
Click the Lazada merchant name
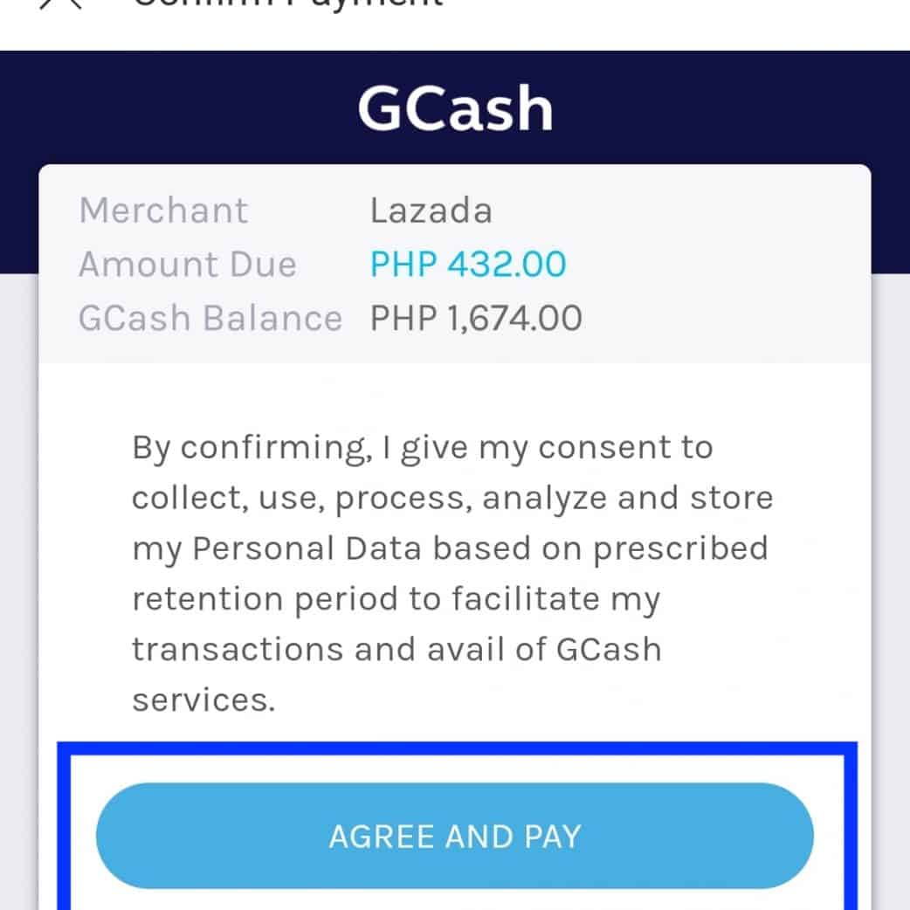(x=431, y=210)
